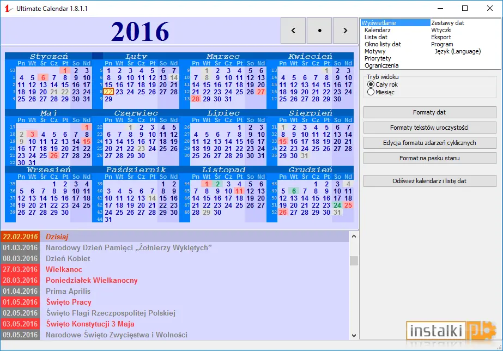Click the Ultimate Calendar app icon in title bar
Image resolution: width=503 pixels, height=351 pixels.
[8, 9]
